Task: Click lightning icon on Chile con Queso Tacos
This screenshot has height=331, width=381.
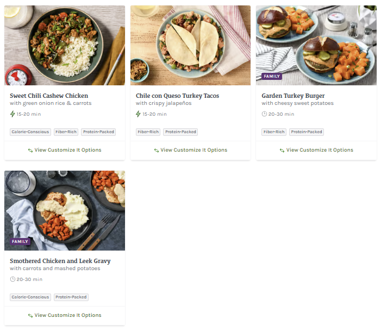Action: pyautogui.click(x=139, y=114)
